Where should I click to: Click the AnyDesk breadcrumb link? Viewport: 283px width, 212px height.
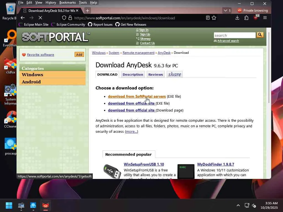click(x=164, y=53)
